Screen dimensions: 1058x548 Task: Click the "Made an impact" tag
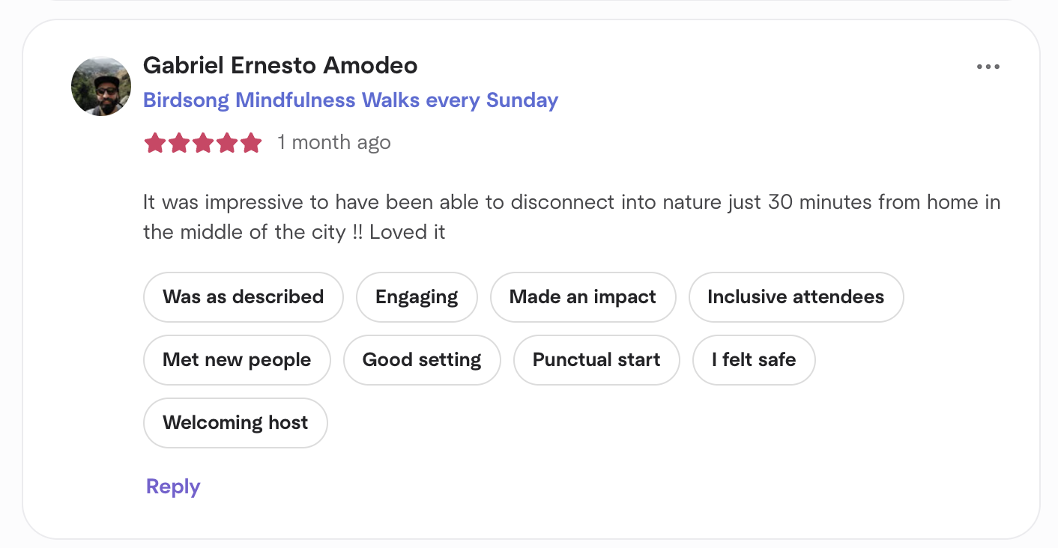[x=583, y=297]
